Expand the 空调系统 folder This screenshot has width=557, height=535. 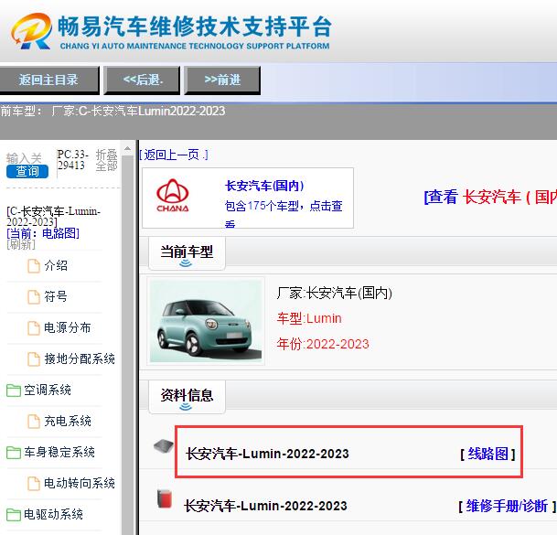coord(48,391)
